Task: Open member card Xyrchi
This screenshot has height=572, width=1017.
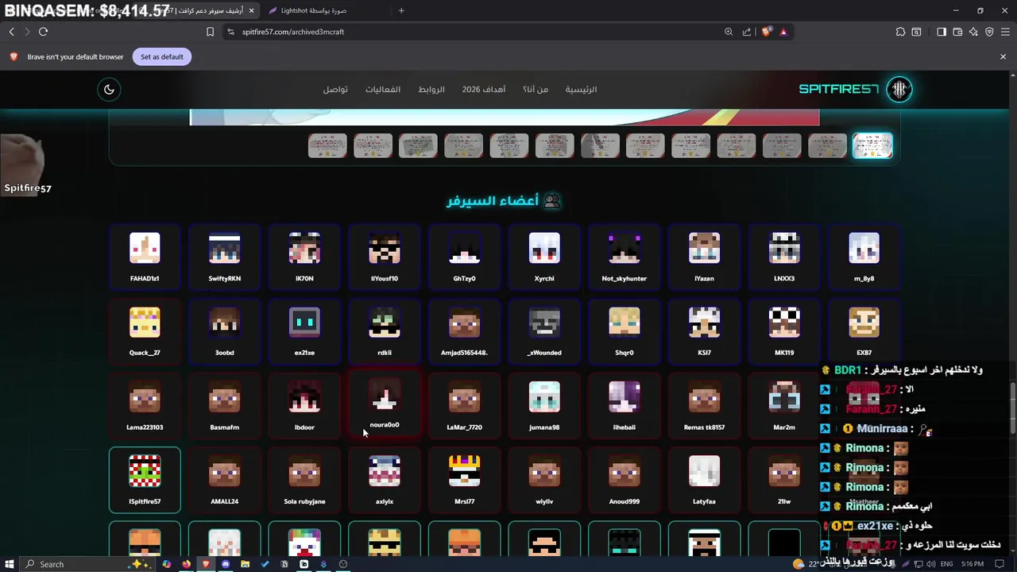Action: point(544,257)
